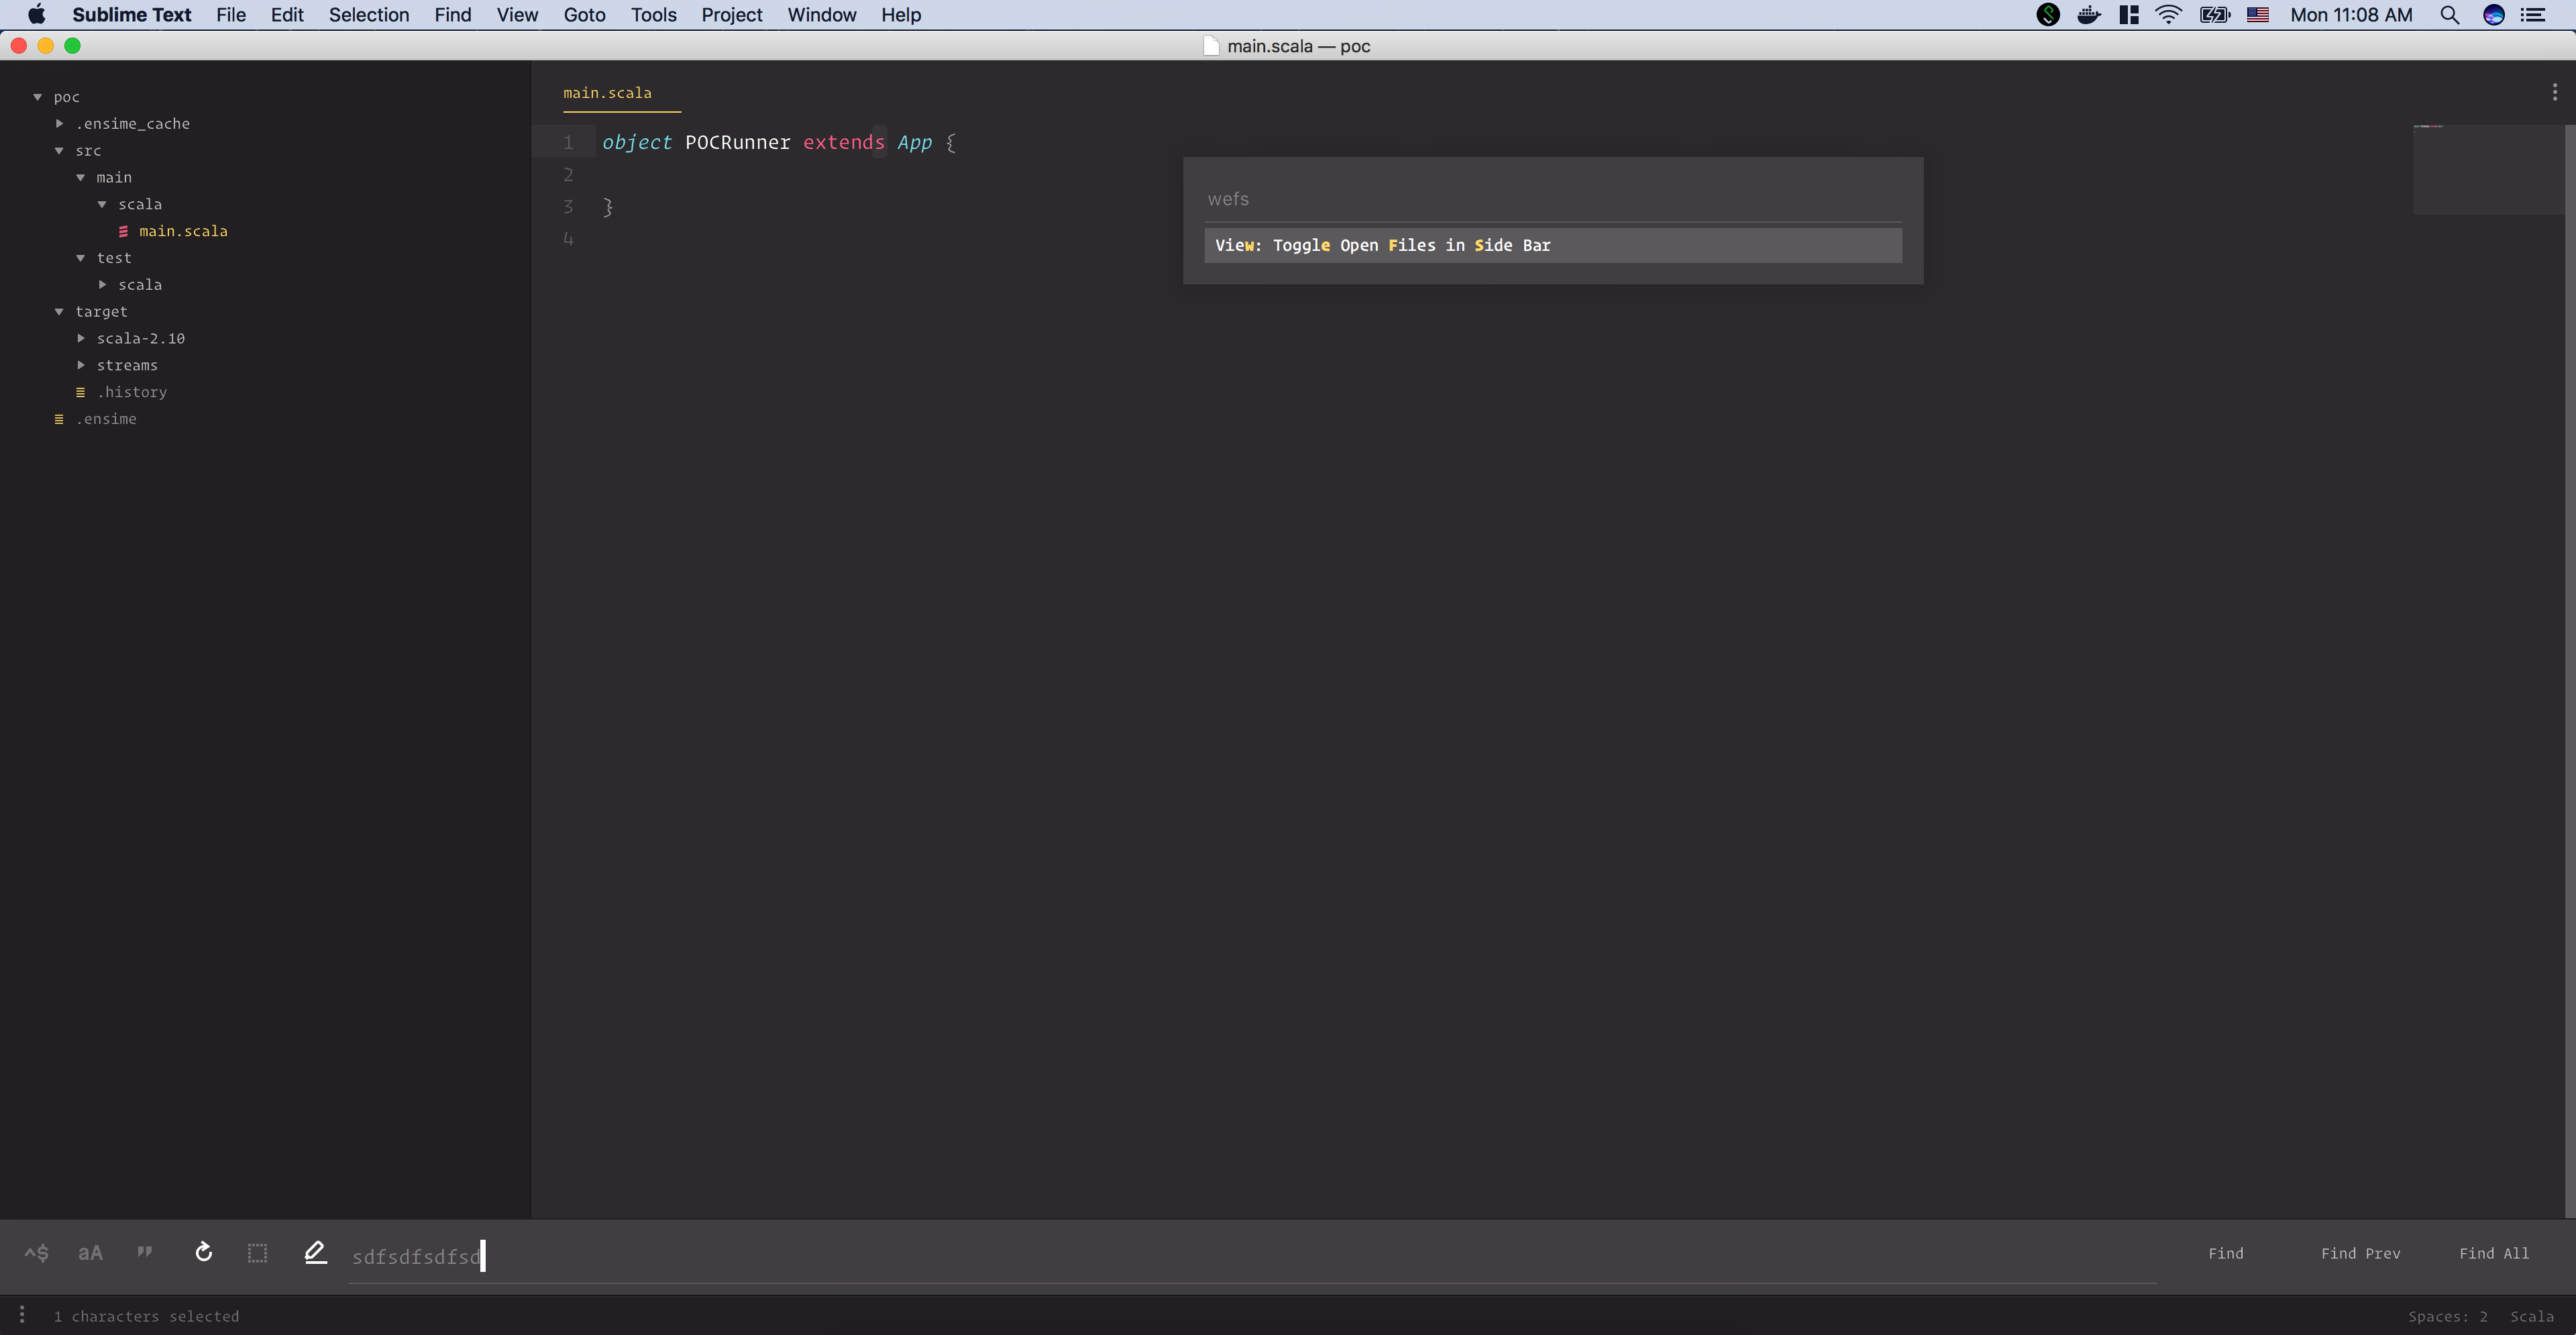Viewport: 2576px width, 1335px height.
Task: Click the Find All button
Action: [x=2494, y=1253]
